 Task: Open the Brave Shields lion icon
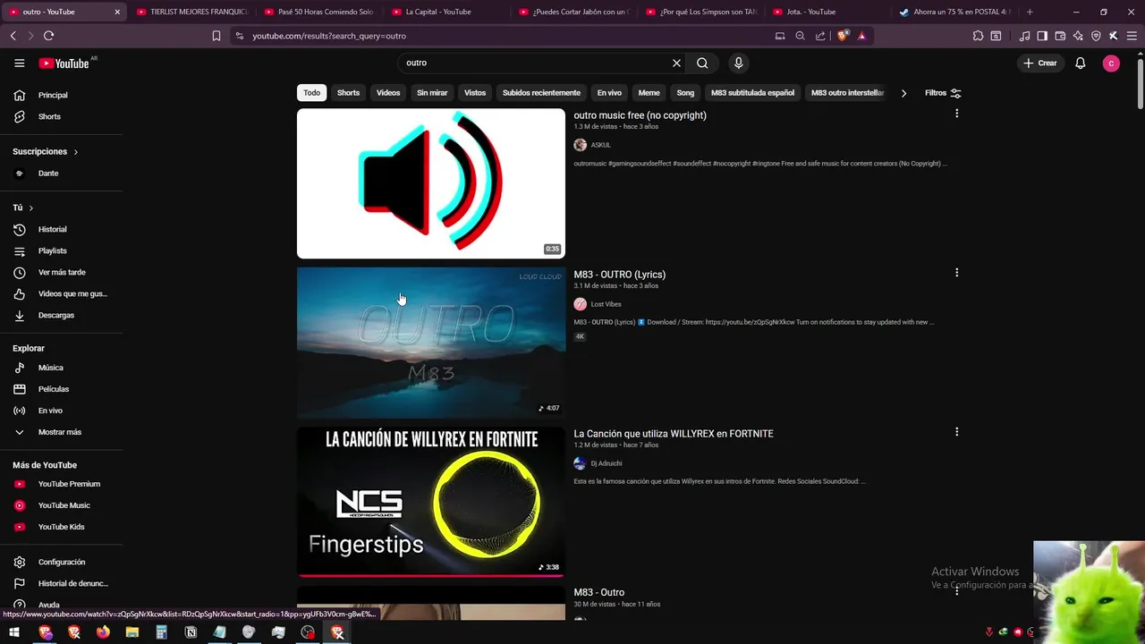tap(843, 36)
